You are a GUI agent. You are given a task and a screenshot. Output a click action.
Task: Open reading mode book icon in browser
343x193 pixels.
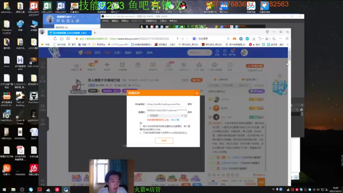click(x=68, y=39)
